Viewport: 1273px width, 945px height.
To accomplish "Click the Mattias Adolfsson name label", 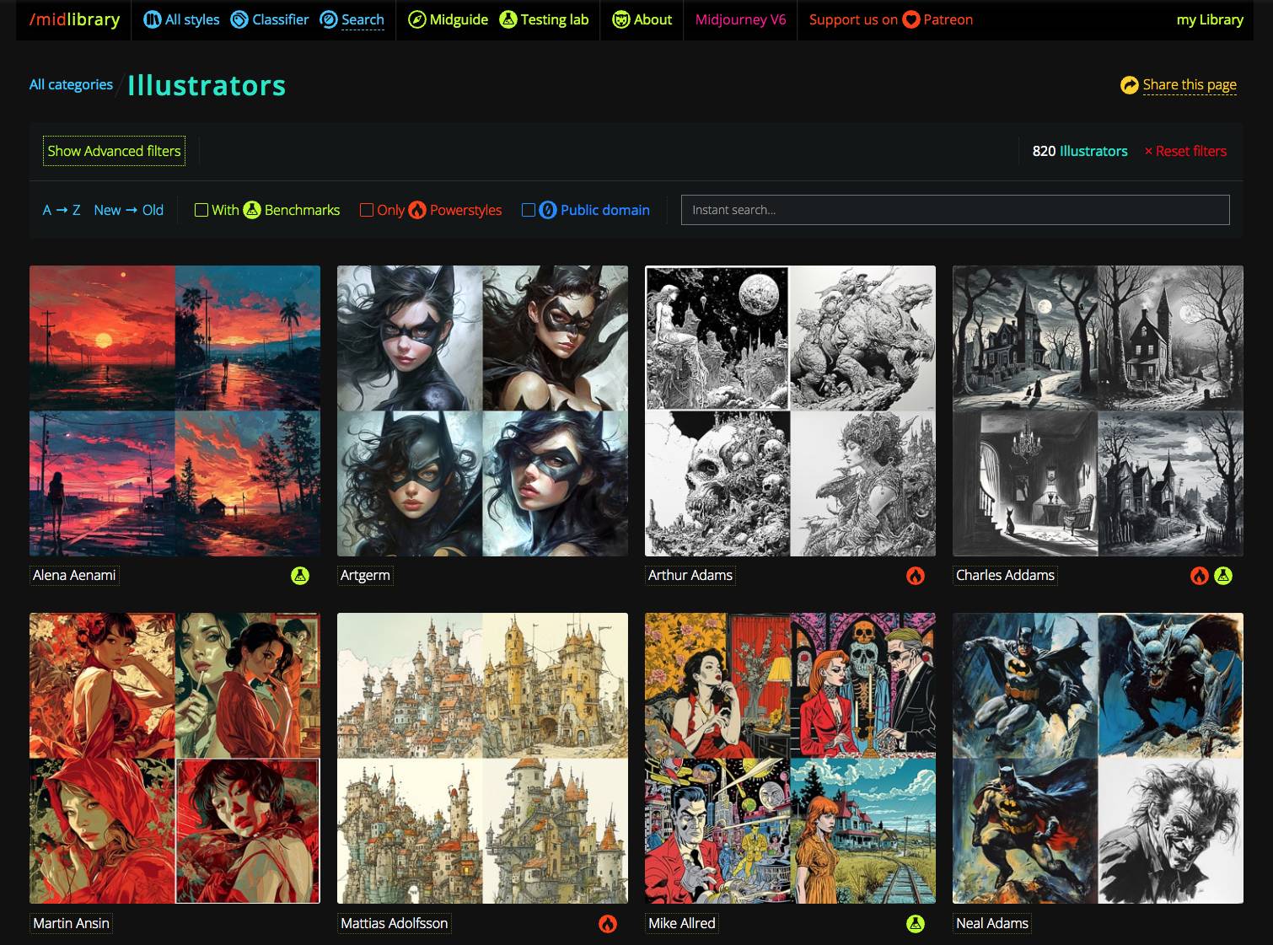I will click(x=394, y=923).
